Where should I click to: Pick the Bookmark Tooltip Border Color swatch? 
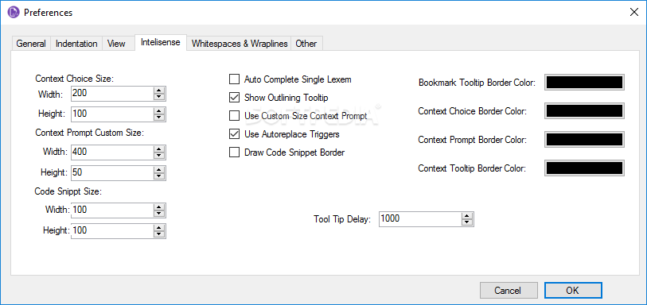pos(584,83)
